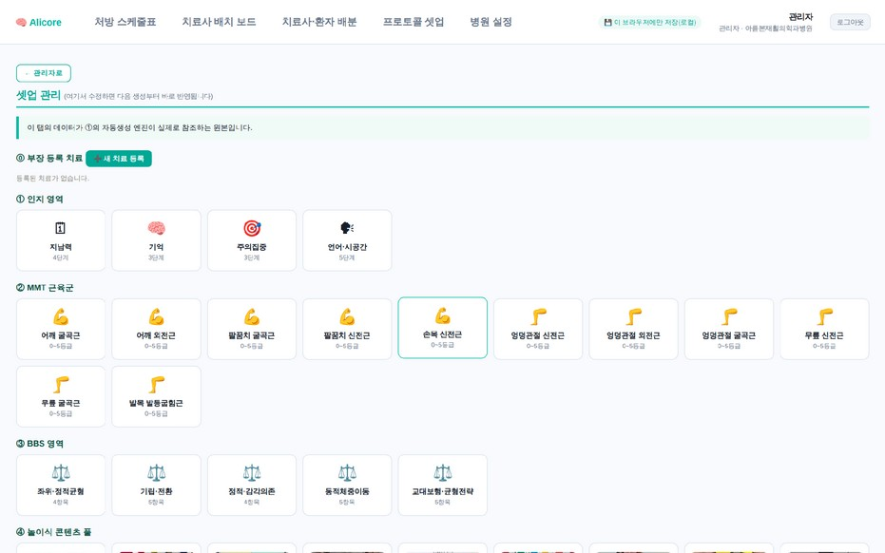Click the 셋업 관리 page heading
This screenshot has height=553, width=885.
pyautogui.click(x=38, y=95)
